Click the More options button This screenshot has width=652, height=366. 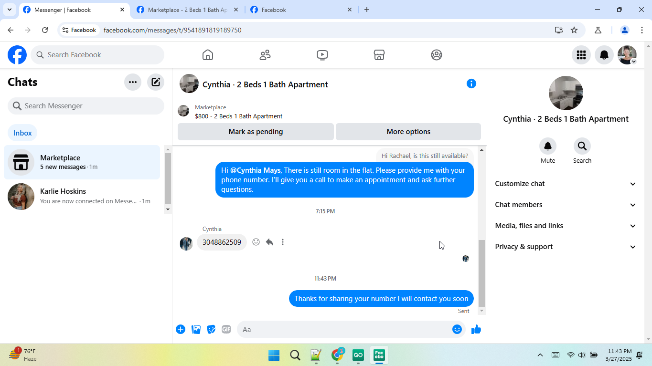pos(408,132)
